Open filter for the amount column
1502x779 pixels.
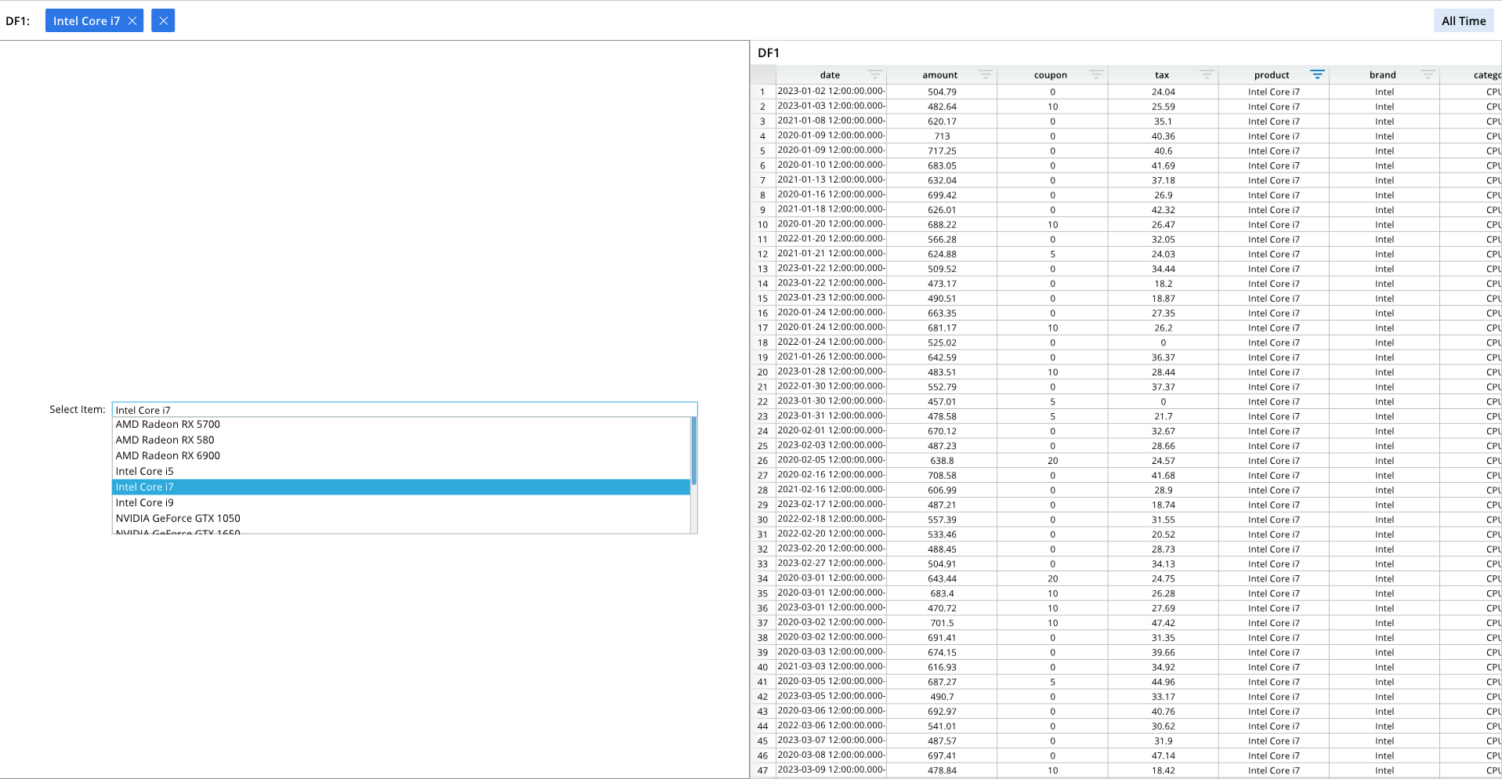[x=985, y=74]
